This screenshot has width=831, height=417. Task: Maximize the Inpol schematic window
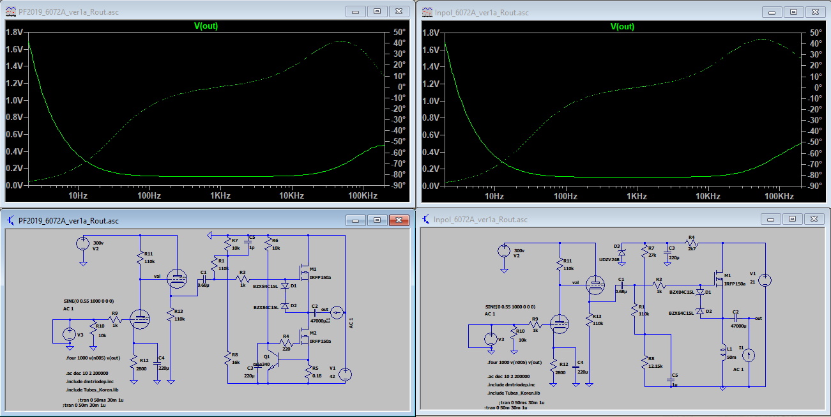793,220
